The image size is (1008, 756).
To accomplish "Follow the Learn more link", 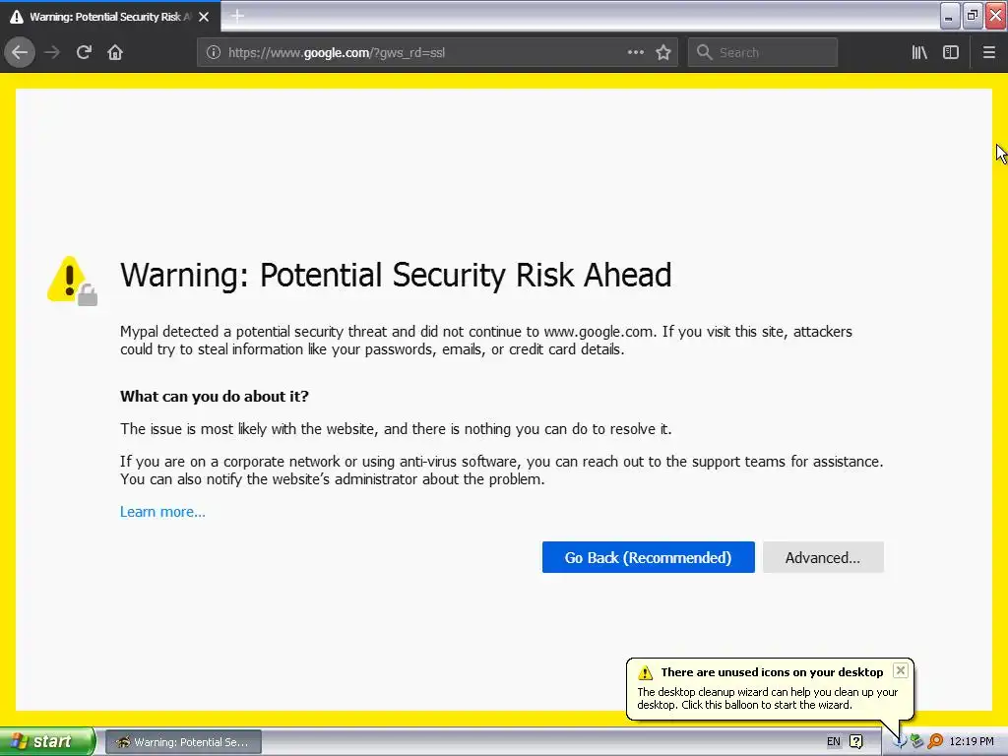I will coord(162,512).
